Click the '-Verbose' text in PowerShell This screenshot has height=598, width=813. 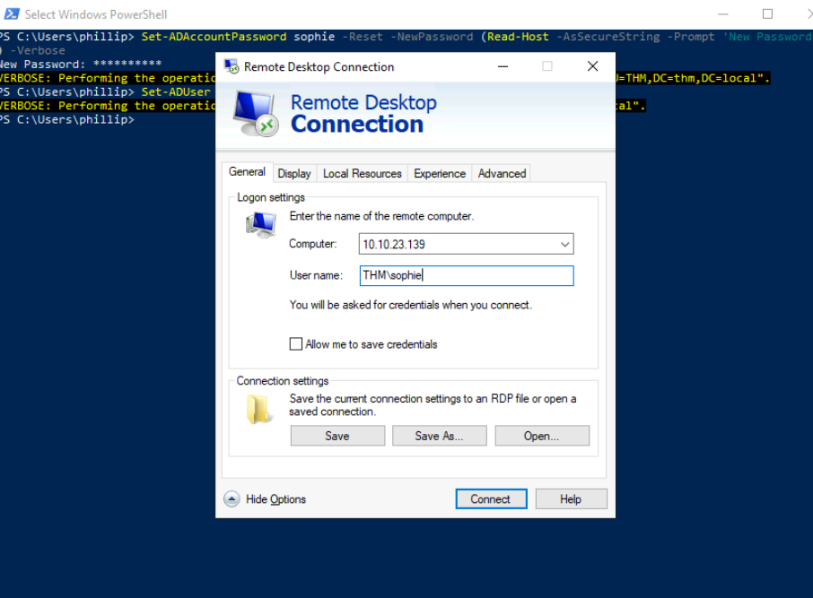pos(38,51)
